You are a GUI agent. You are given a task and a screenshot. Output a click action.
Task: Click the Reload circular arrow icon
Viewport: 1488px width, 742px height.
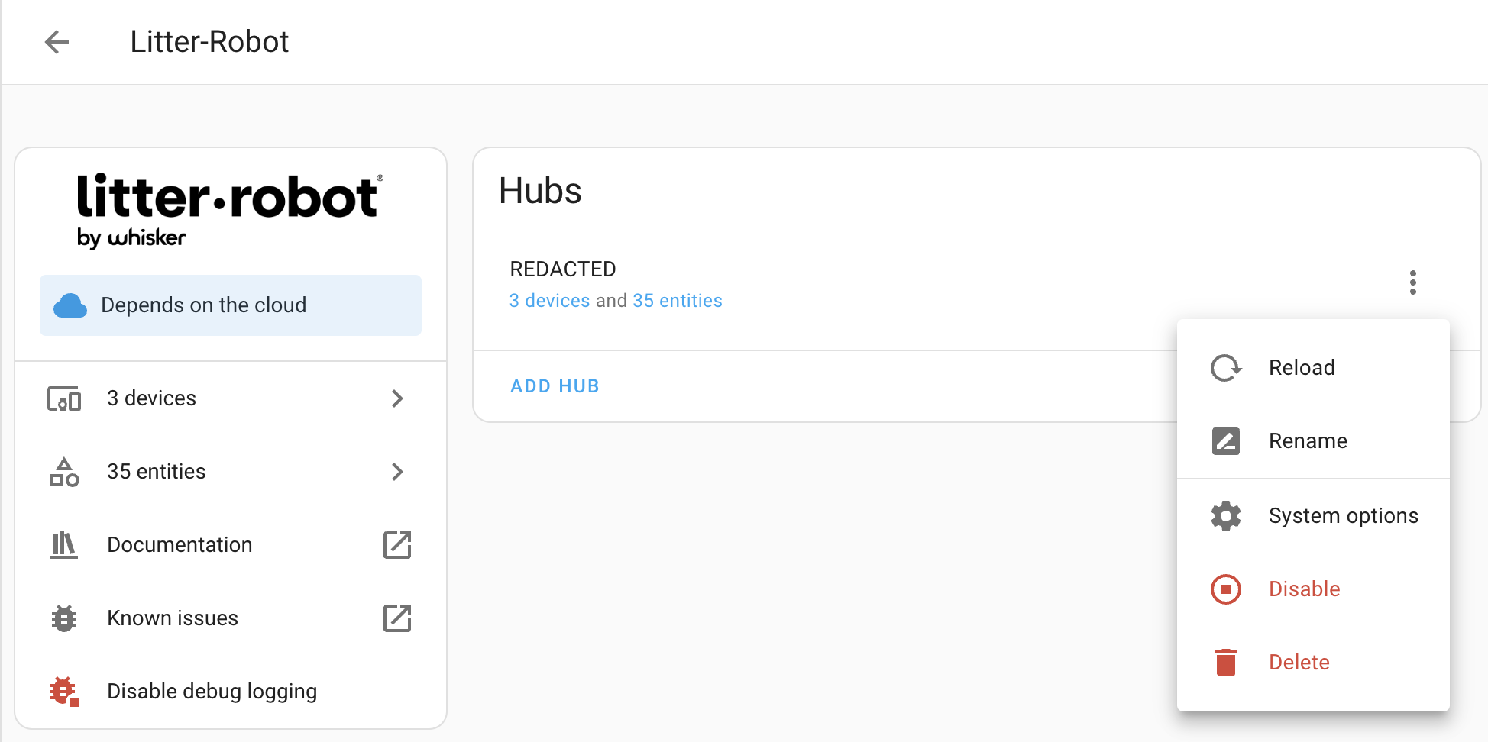1226,368
